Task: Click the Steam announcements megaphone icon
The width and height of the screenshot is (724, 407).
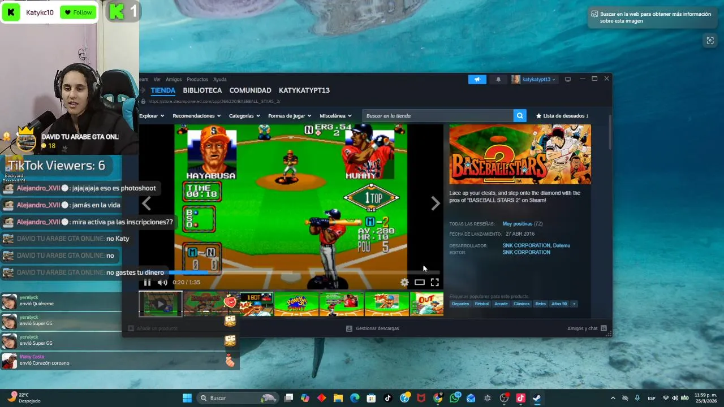Action: point(477,80)
